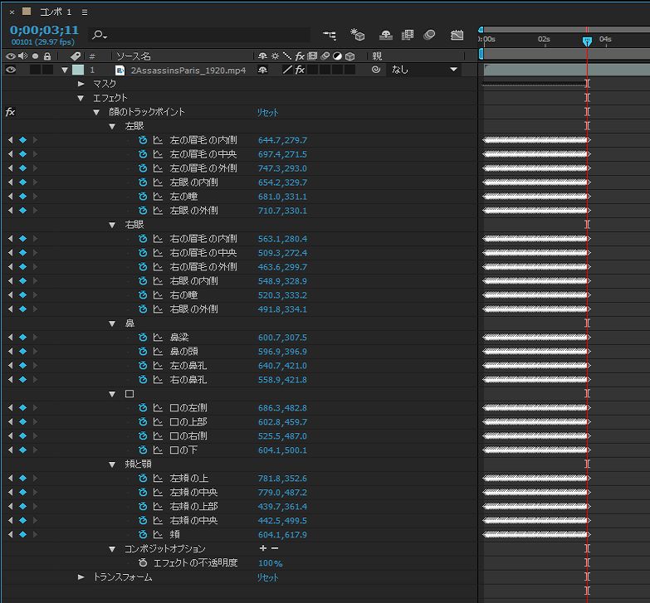Click the current time indicator playhead
The image size is (650, 603).
[587, 41]
